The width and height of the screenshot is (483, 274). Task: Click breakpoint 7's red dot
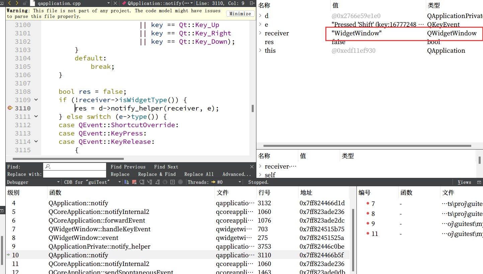pyautogui.click(x=368, y=204)
